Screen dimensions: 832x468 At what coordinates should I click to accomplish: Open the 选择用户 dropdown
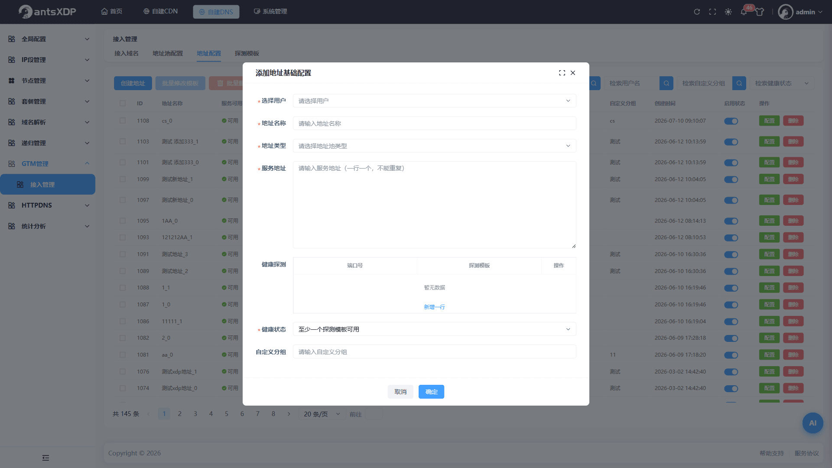click(x=434, y=101)
